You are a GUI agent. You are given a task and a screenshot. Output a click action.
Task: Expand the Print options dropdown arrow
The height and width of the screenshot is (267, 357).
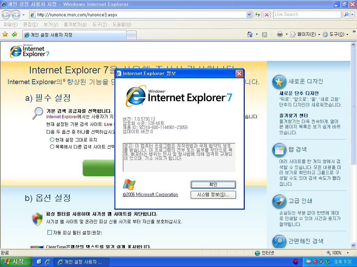pos(287,34)
